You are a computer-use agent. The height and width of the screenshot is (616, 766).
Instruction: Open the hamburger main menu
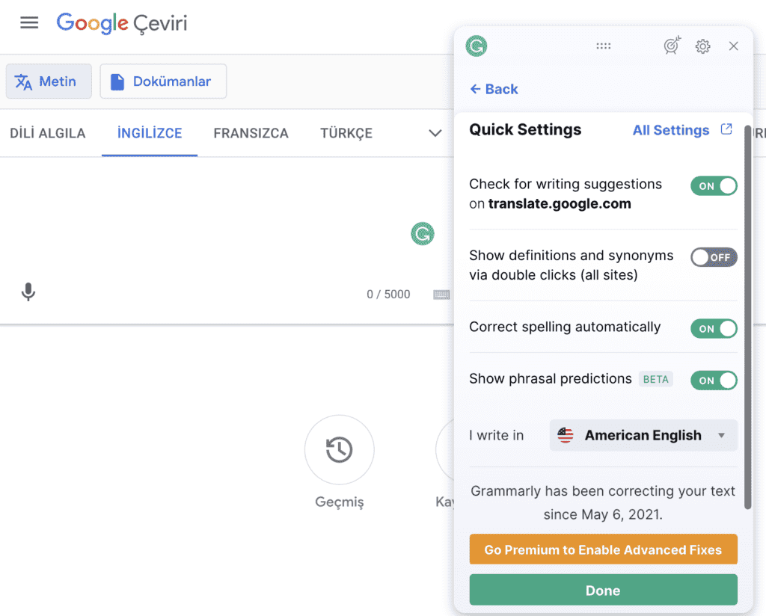(29, 22)
